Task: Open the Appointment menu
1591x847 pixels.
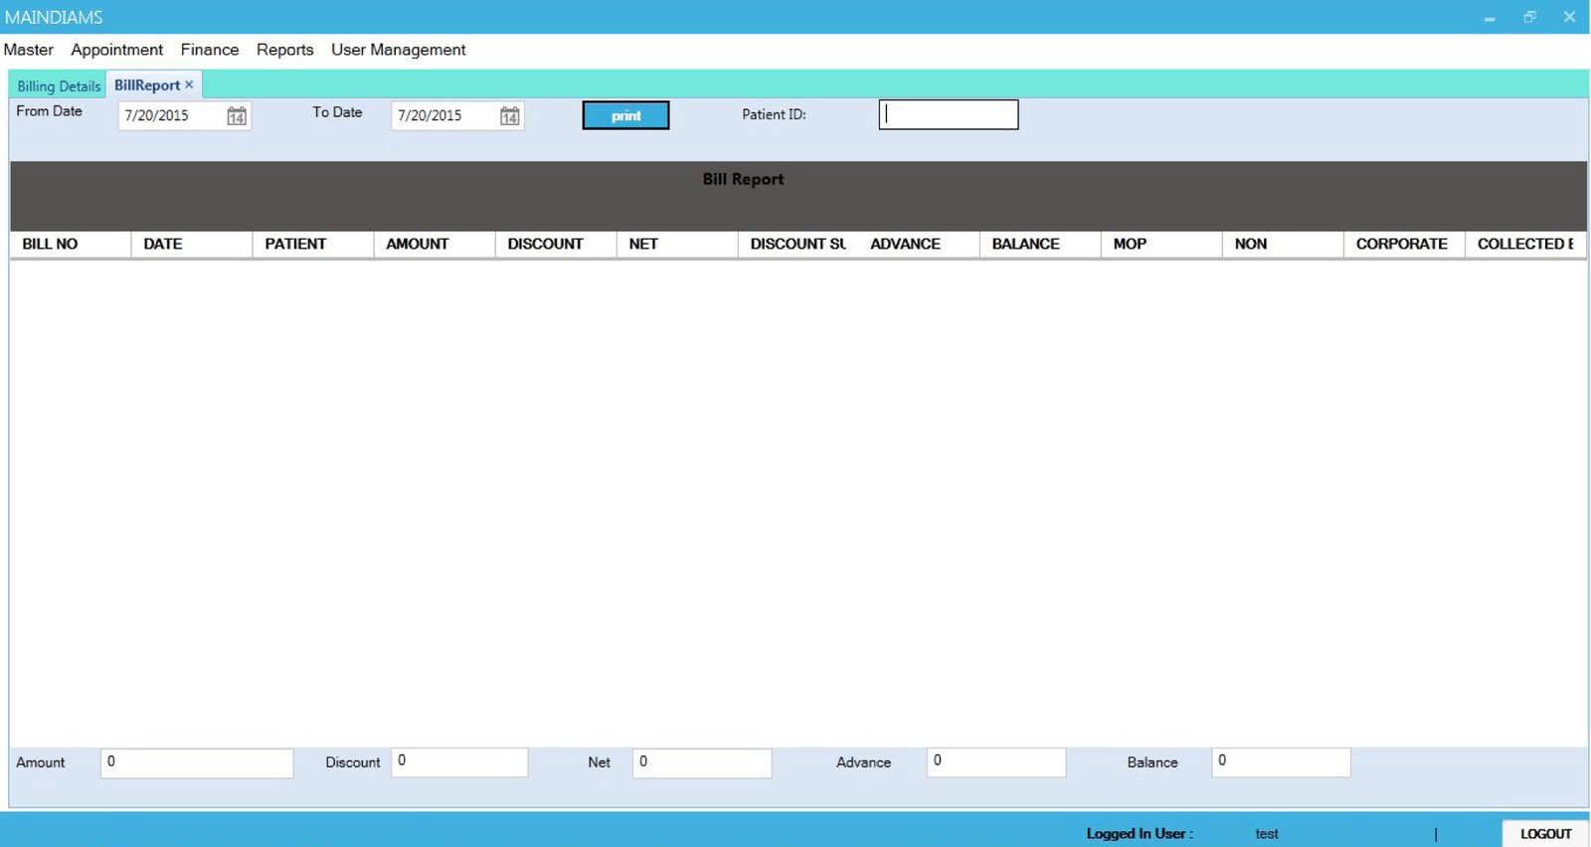Action: pos(116,50)
